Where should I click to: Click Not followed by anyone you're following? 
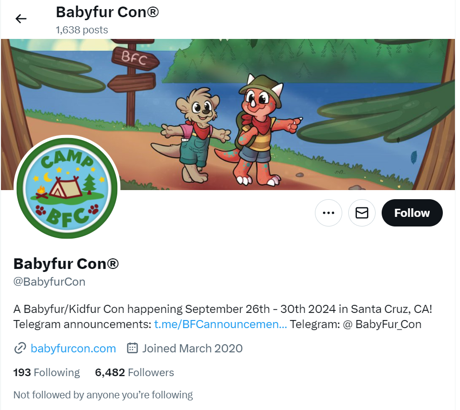tap(103, 395)
